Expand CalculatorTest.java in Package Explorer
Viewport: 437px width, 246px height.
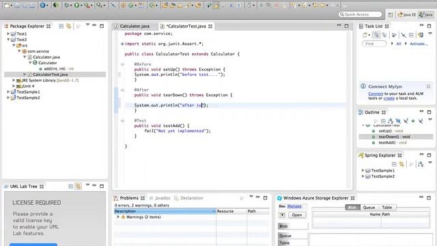pyautogui.click(x=25, y=74)
